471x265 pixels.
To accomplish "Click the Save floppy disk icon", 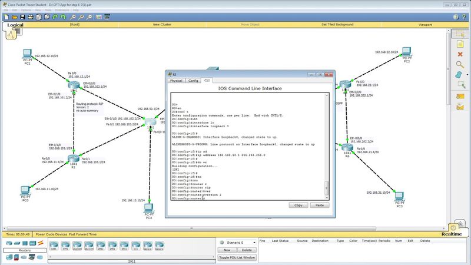I will pyautogui.click(x=22, y=17).
